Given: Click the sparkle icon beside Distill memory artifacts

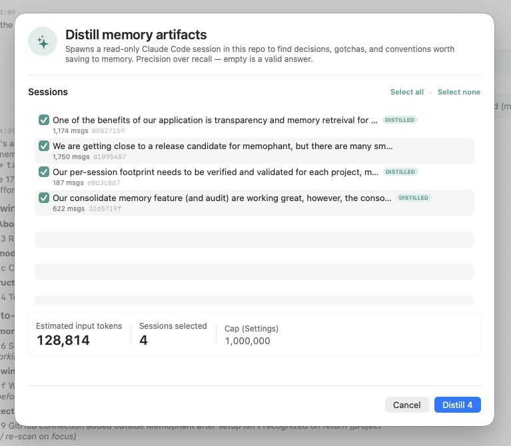Looking at the screenshot, I should [x=43, y=42].
